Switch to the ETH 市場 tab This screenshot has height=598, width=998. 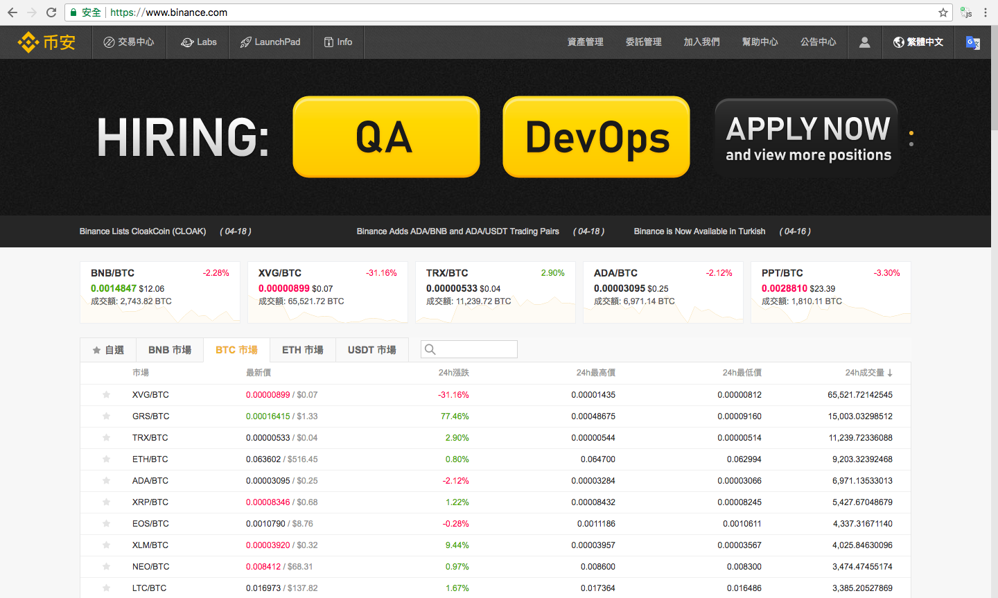click(302, 350)
